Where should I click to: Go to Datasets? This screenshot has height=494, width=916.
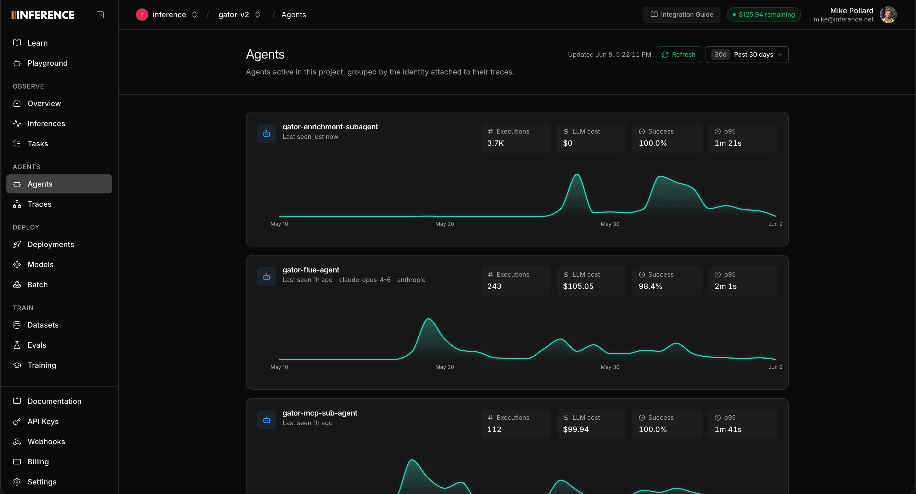coord(59,325)
